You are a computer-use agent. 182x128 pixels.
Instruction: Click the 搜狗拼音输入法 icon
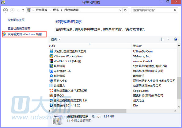pyautogui.click(x=51, y=91)
